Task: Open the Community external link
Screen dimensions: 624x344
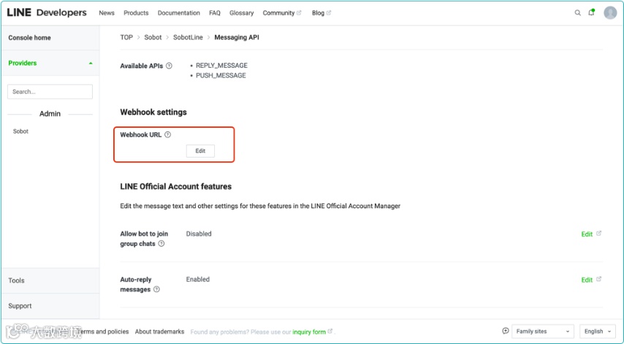Action: (282, 13)
